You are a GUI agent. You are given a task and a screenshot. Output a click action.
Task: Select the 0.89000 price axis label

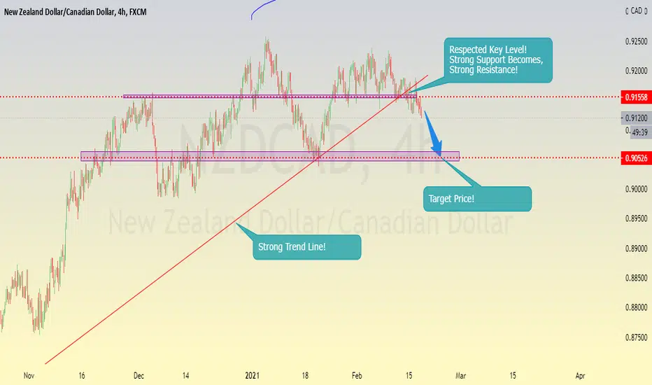coord(636,249)
